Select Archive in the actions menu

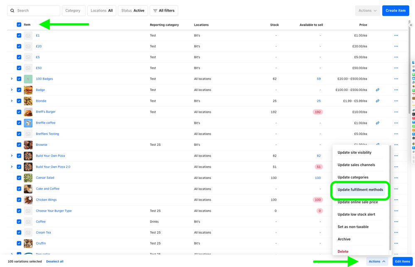click(344, 239)
